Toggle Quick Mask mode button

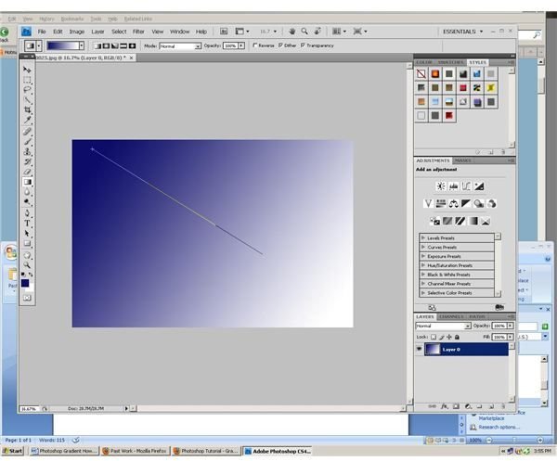(x=27, y=298)
